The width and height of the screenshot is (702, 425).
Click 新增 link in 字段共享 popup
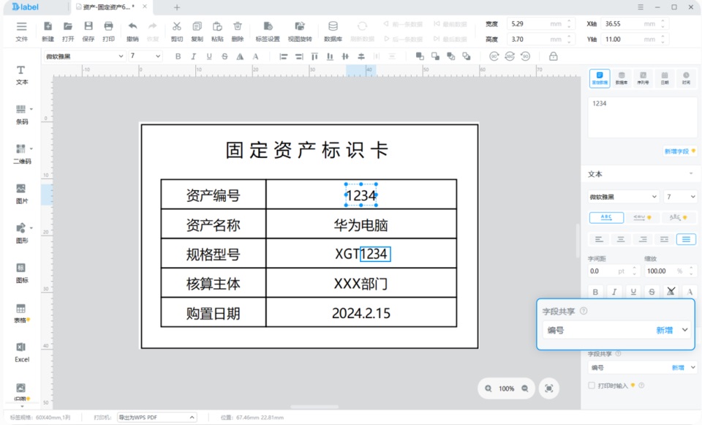pyautogui.click(x=665, y=330)
